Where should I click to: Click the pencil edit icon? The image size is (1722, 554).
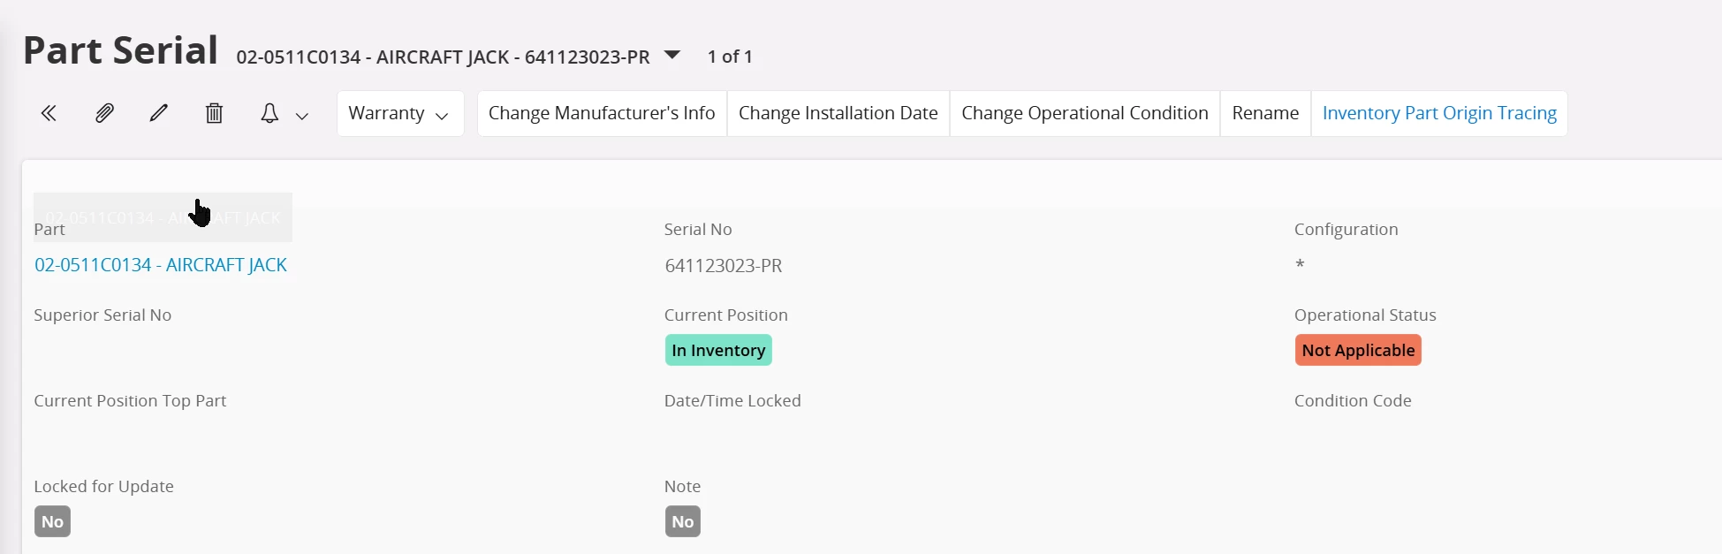pyautogui.click(x=159, y=113)
